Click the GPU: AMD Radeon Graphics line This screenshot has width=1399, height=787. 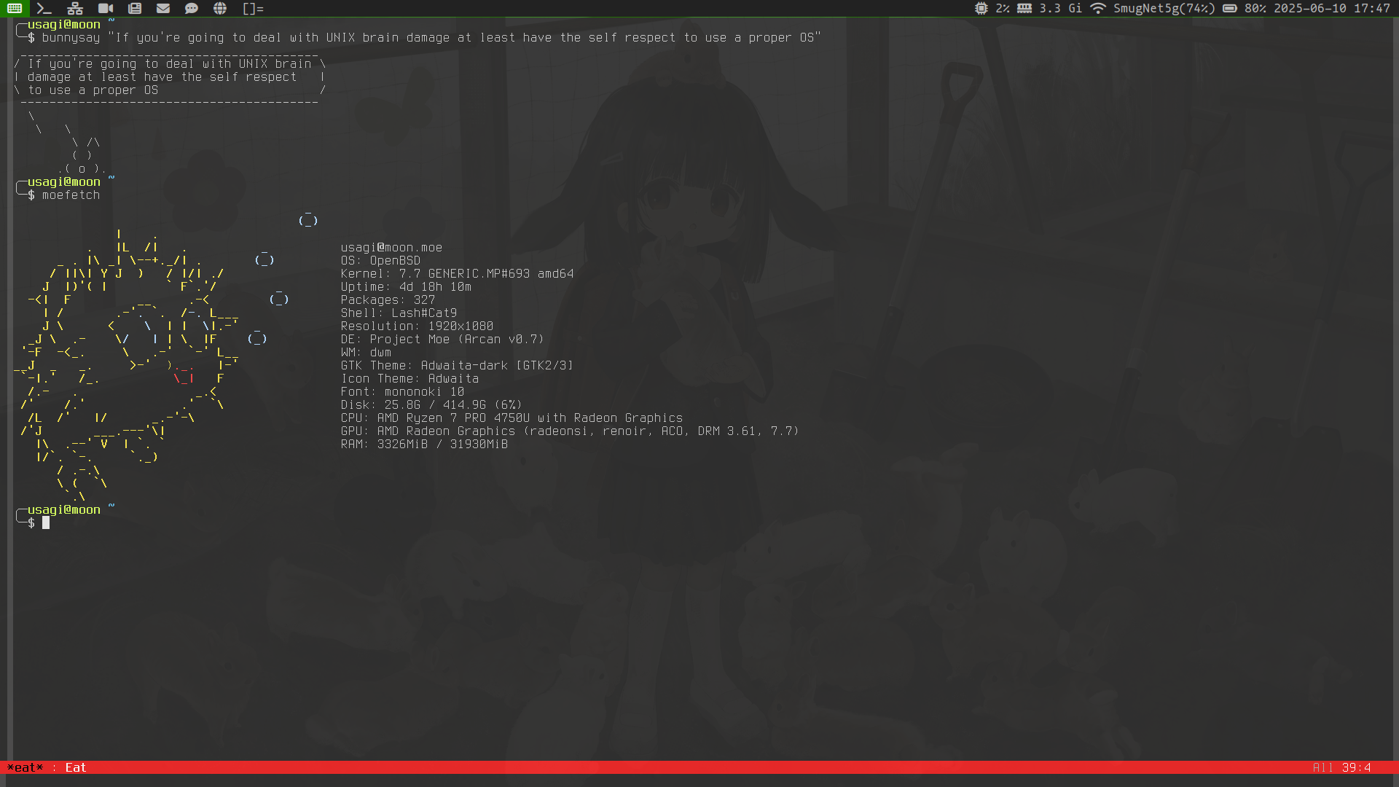coord(570,431)
